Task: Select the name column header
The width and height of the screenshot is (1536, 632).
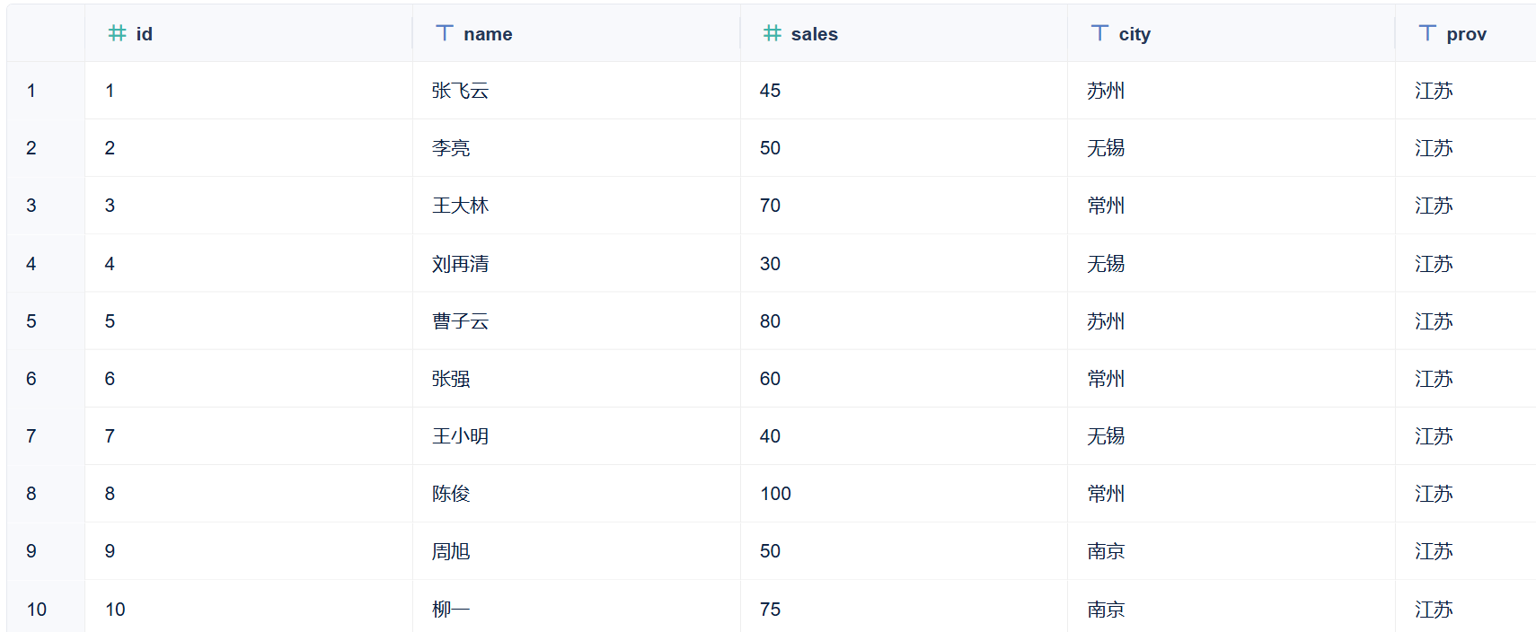Action: pos(488,34)
